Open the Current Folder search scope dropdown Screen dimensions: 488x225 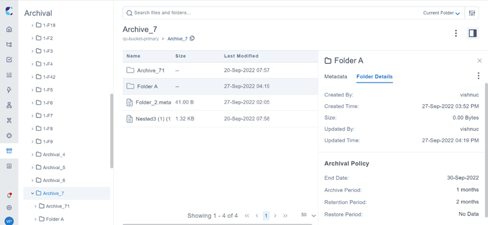click(441, 13)
